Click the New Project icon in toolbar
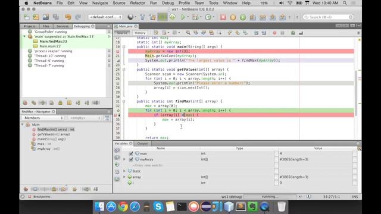This screenshot has height=214, width=381. tap(36, 17)
